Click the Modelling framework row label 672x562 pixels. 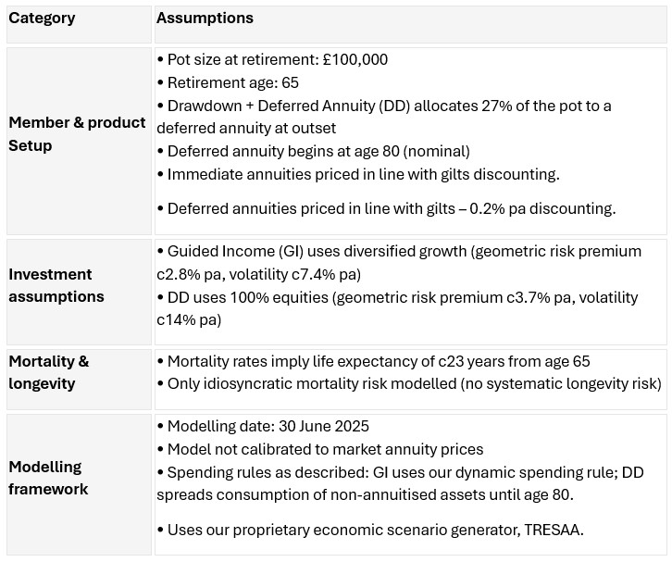(49, 478)
